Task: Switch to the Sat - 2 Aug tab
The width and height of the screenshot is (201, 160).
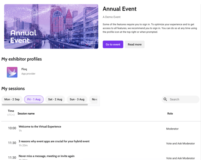Action: [x=55, y=99]
